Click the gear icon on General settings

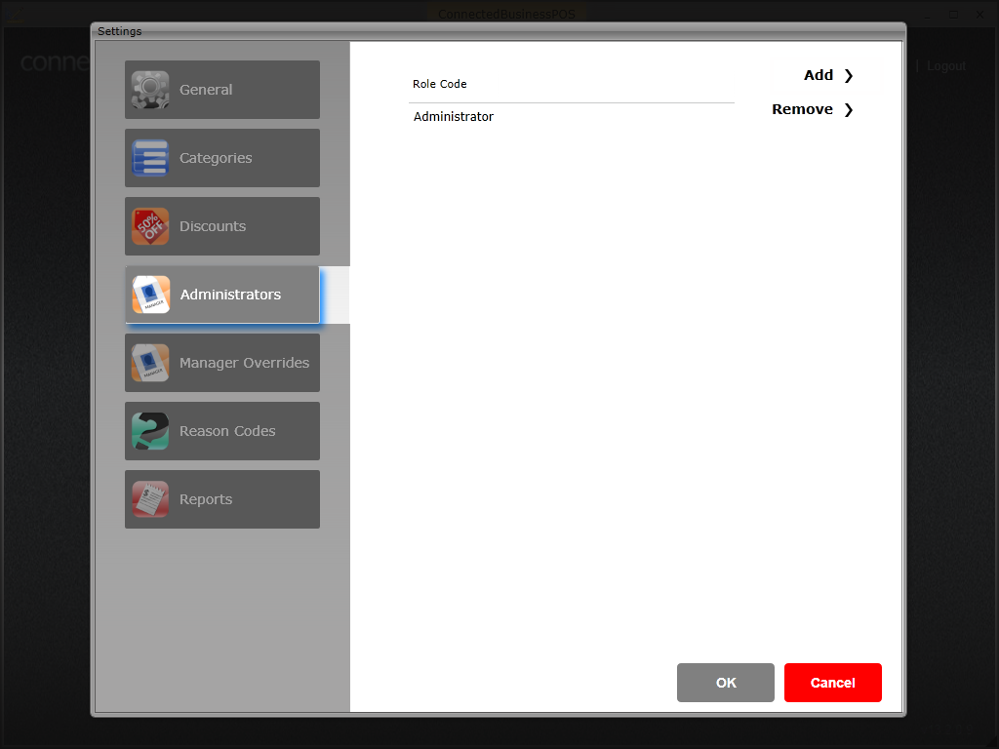point(150,90)
